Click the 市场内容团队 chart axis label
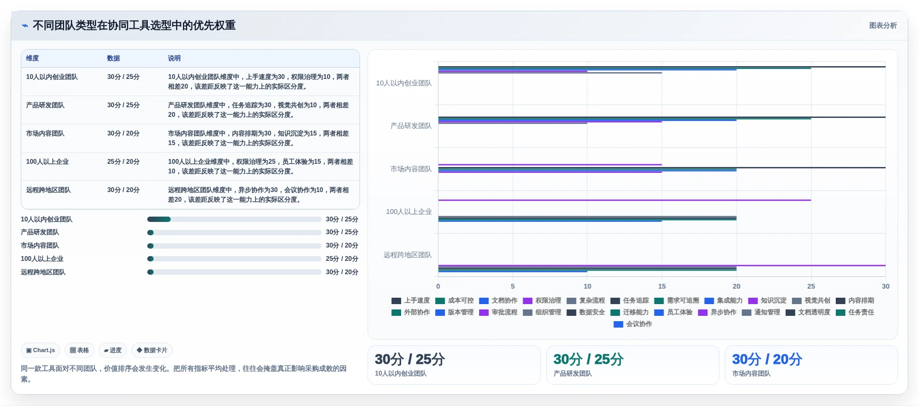The height and width of the screenshot is (406, 919). (x=411, y=169)
